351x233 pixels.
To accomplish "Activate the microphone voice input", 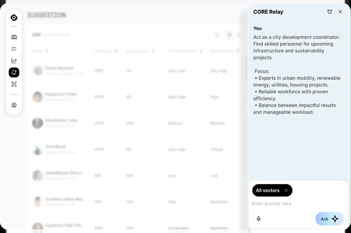I will 258,219.
